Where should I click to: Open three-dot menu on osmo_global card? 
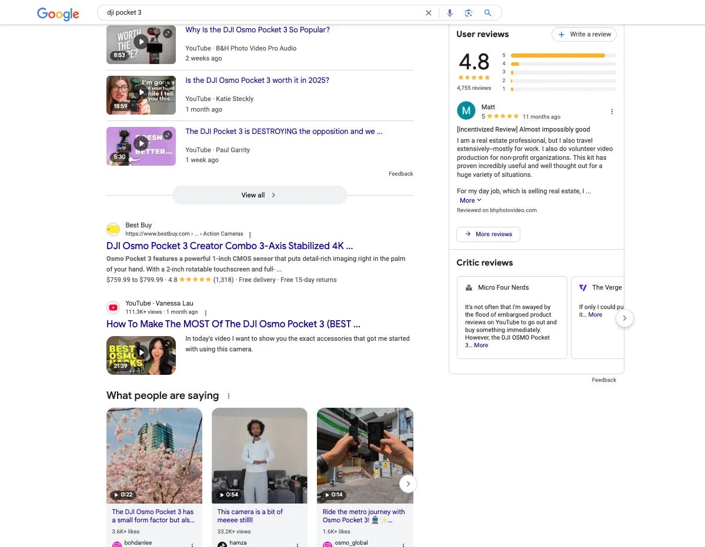click(x=403, y=545)
